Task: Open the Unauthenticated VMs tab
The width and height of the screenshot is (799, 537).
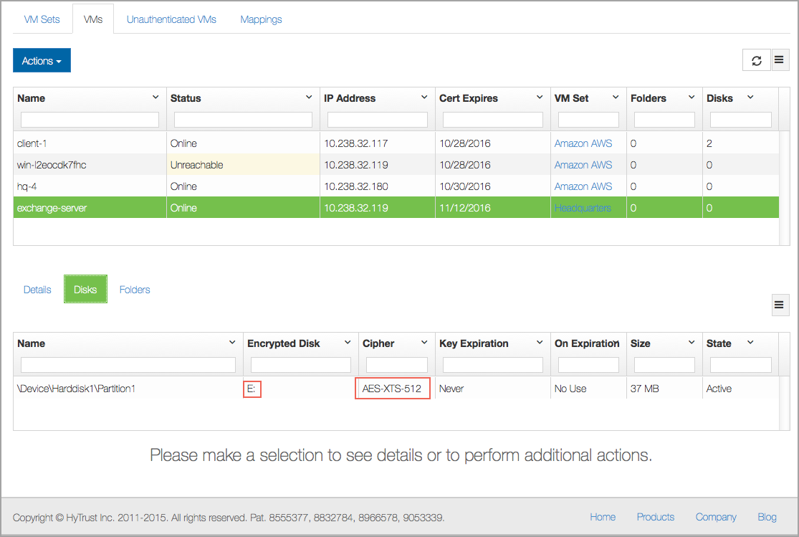Action: 171,19
